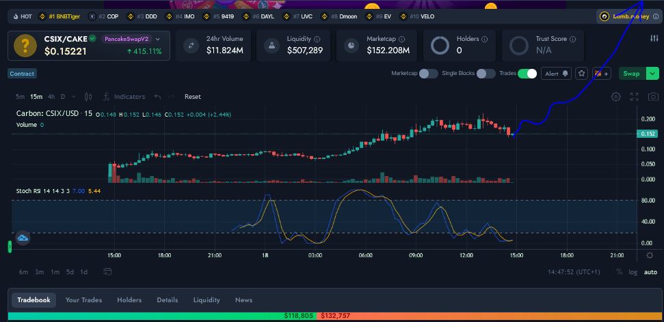The image size is (664, 322).
Task: Open the Indicators menu
Action: [x=124, y=97]
